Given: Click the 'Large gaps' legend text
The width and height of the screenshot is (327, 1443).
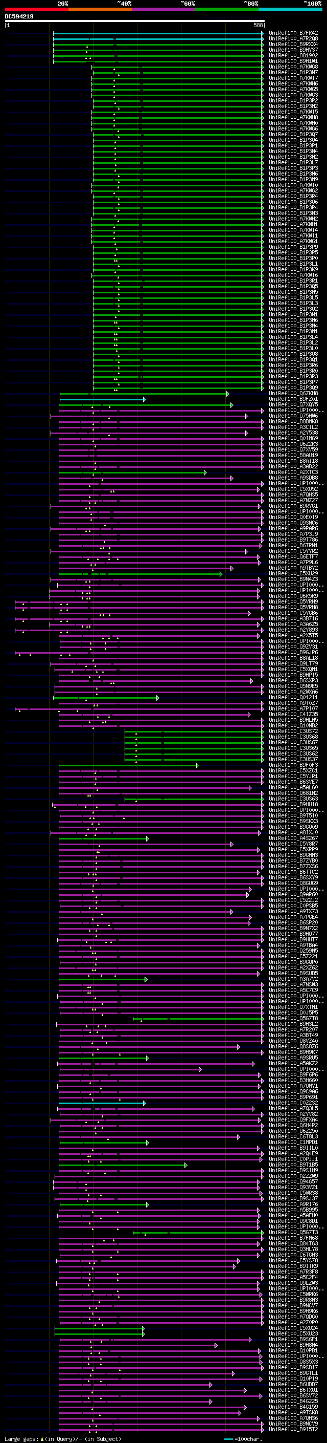Looking at the screenshot, I should pos(21,1439).
